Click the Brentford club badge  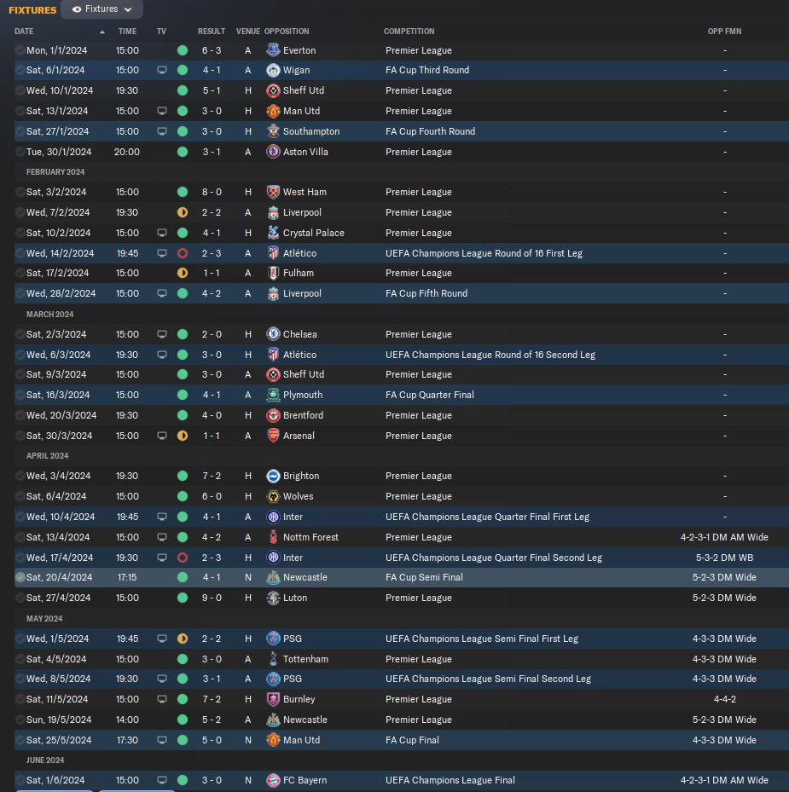click(x=273, y=415)
